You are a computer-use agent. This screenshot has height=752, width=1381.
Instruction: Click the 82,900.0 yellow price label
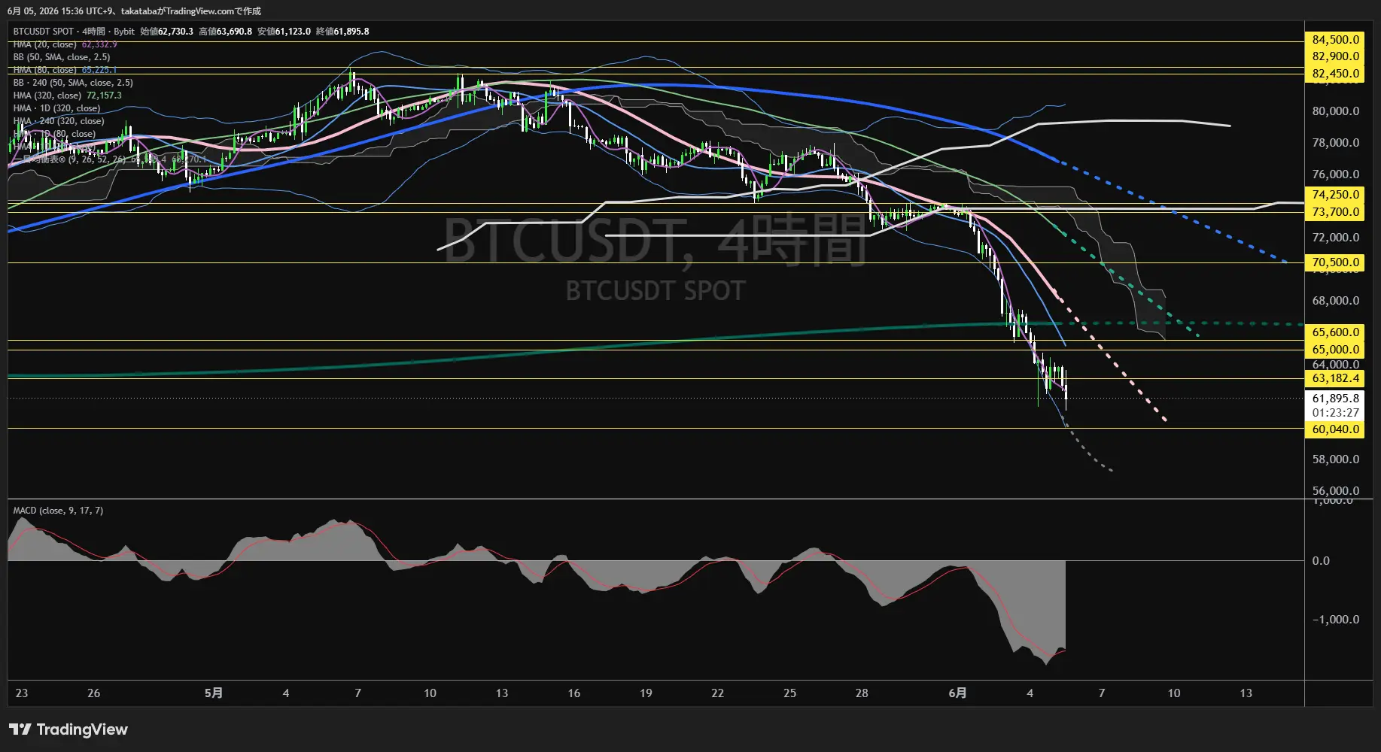[x=1336, y=56]
